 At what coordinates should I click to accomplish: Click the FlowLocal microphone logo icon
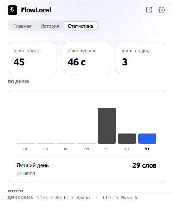pyautogui.click(x=12, y=10)
